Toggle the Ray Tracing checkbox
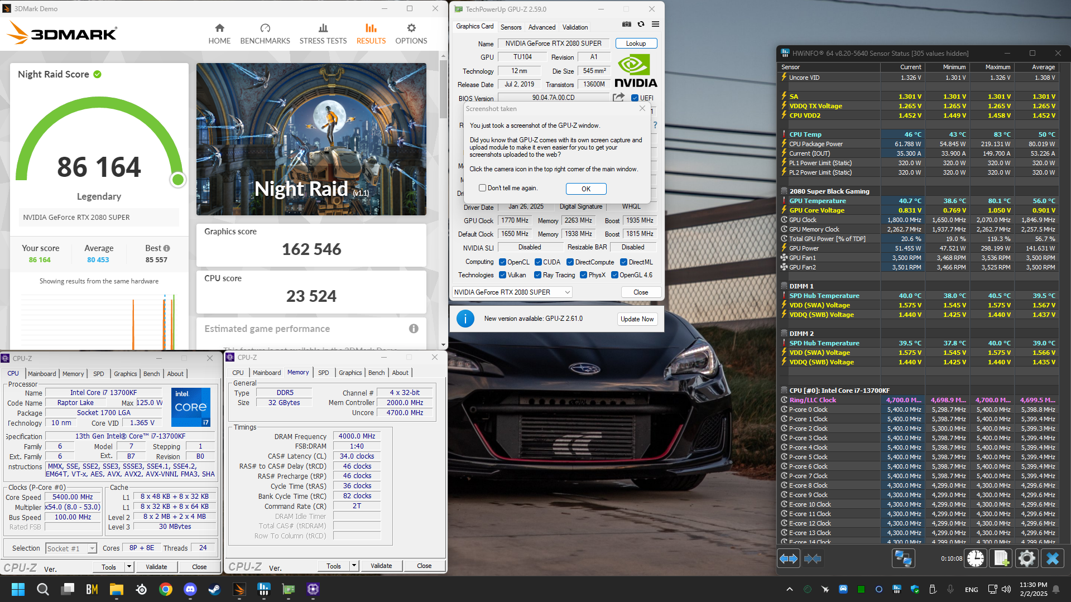This screenshot has height=602, width=1071. pyautogui.click(x=537, y=275)
